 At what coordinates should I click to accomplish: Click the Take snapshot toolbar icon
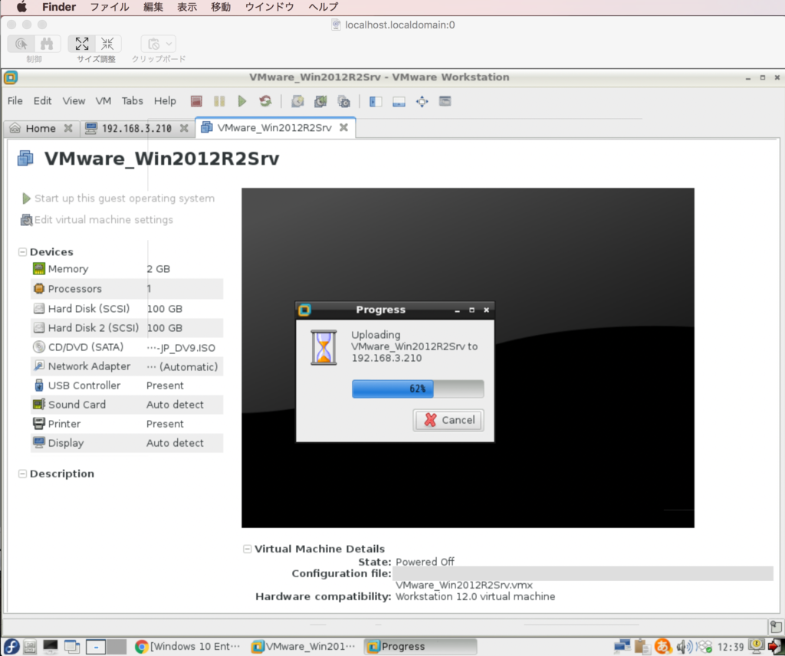pos(297,102)
